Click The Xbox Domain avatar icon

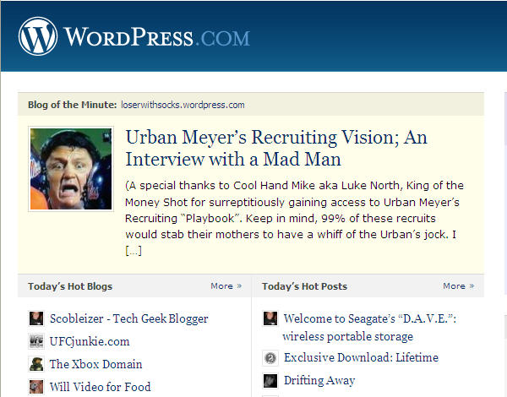click(36, 364)
